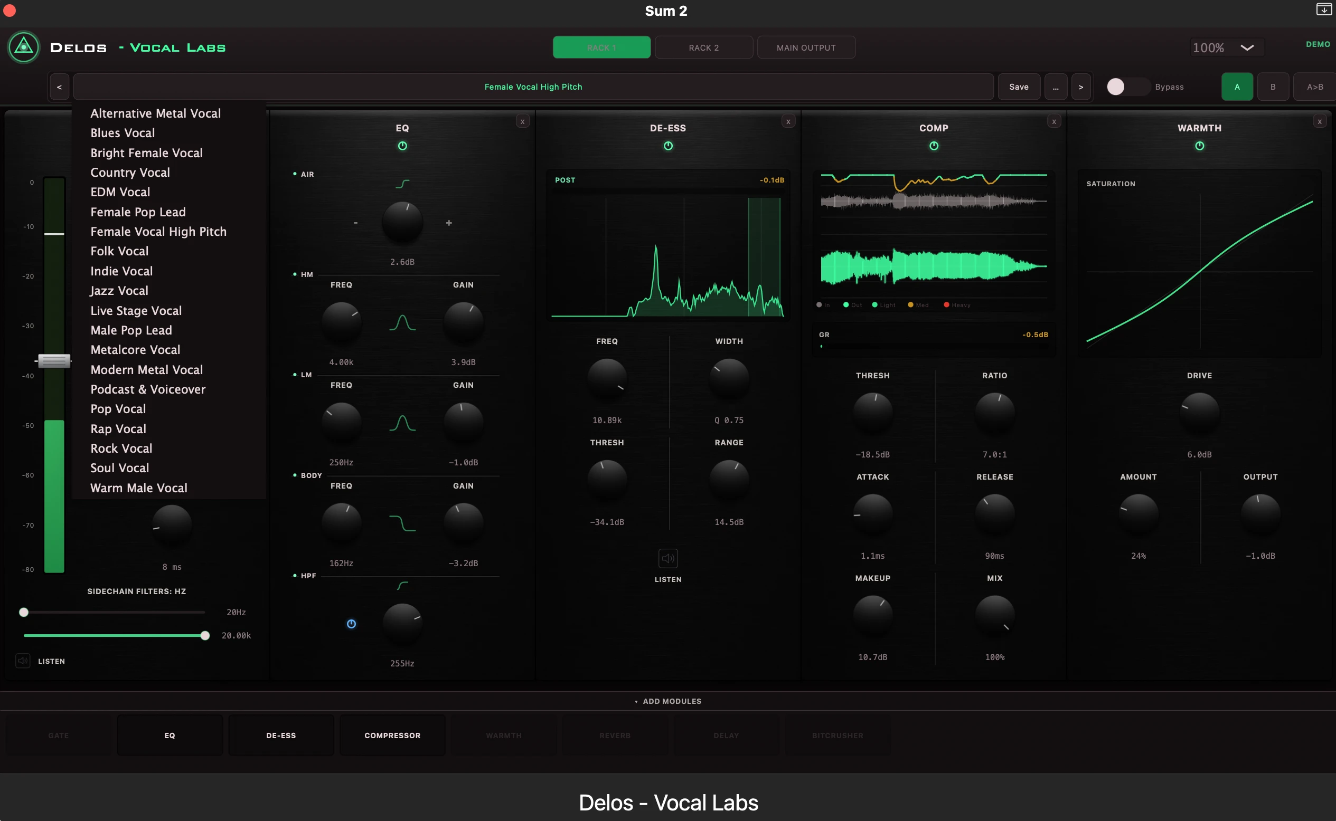
Task: Click the compressor RATIO knob
Action: click(994, 413)
